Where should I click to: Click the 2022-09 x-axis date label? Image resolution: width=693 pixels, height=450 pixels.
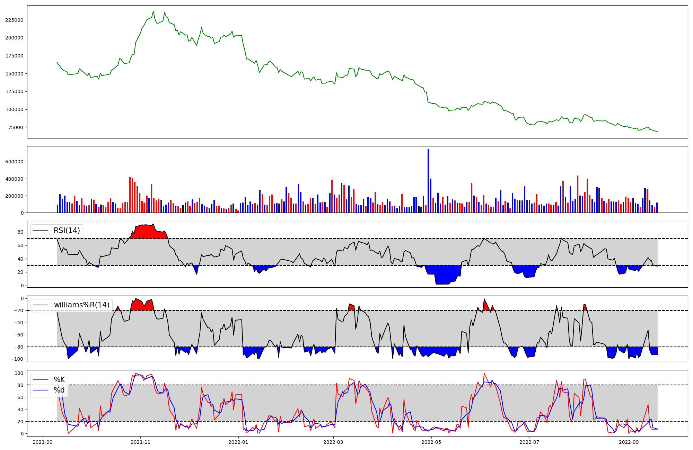(629, 442)
